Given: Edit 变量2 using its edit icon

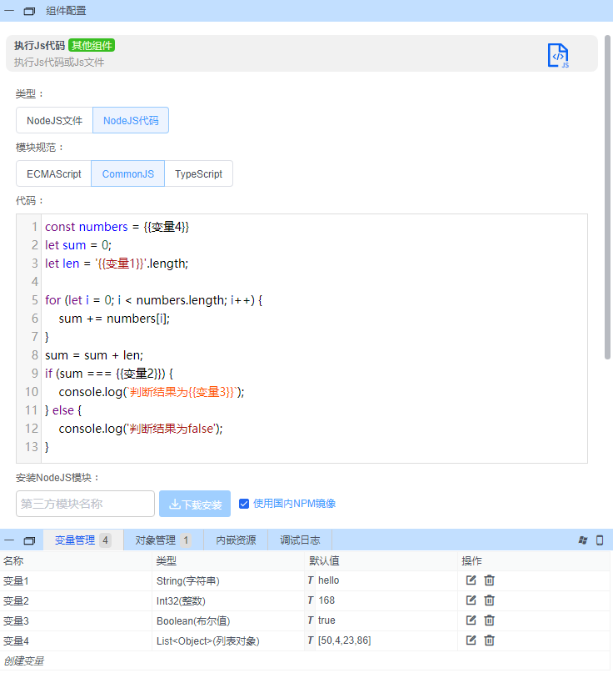Looking at the screenshot, I should tap(471, 600).
